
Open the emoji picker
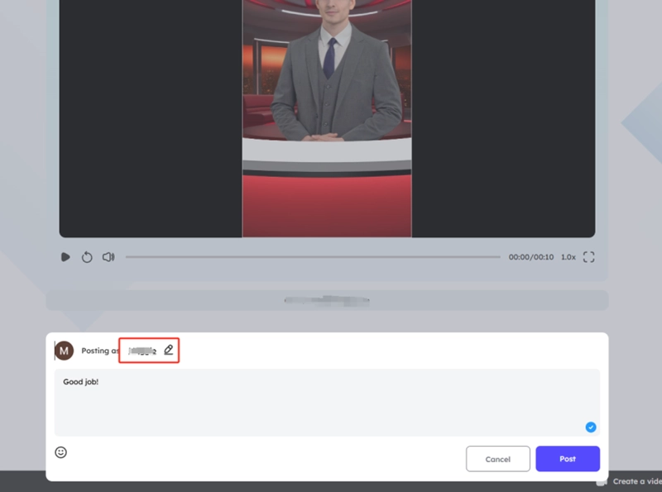pos(60,452)
